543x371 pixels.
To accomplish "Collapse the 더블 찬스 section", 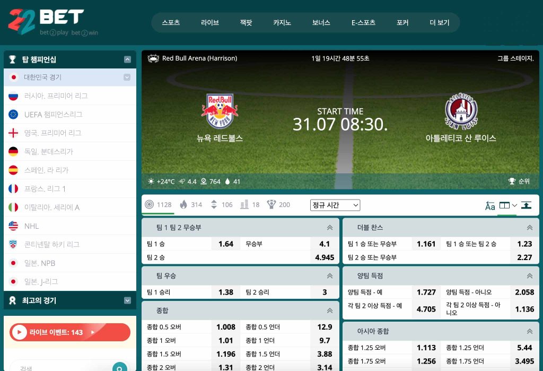I will point(530,228).
